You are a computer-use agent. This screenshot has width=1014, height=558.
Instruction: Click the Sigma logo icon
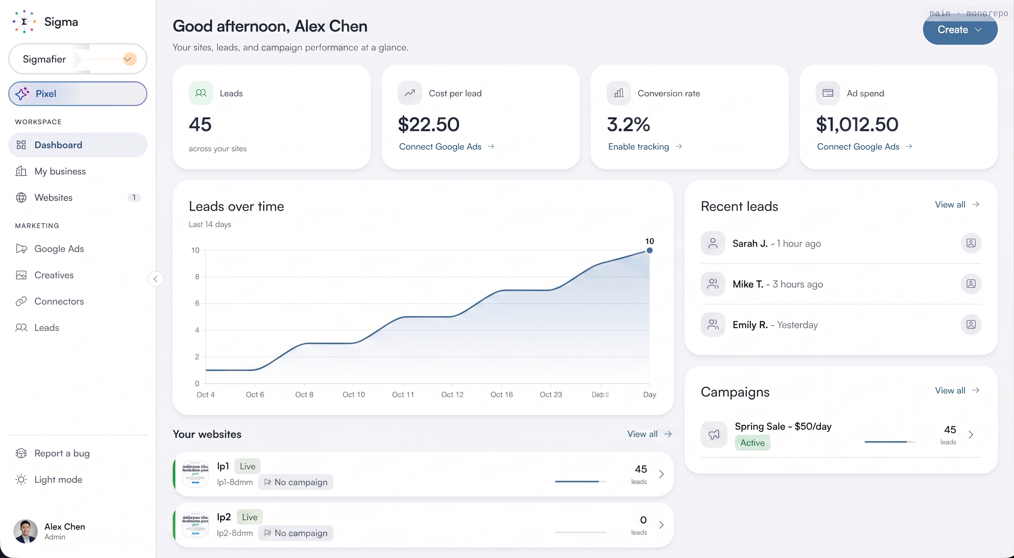point(24,22)
